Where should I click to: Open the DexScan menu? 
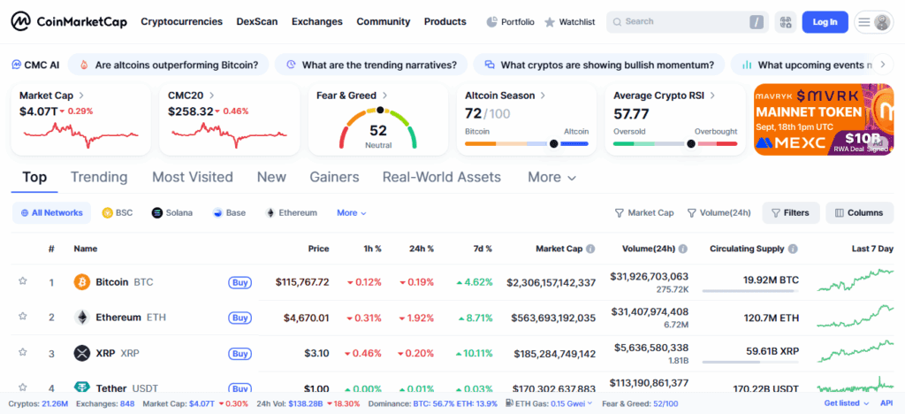coord(257,22)
